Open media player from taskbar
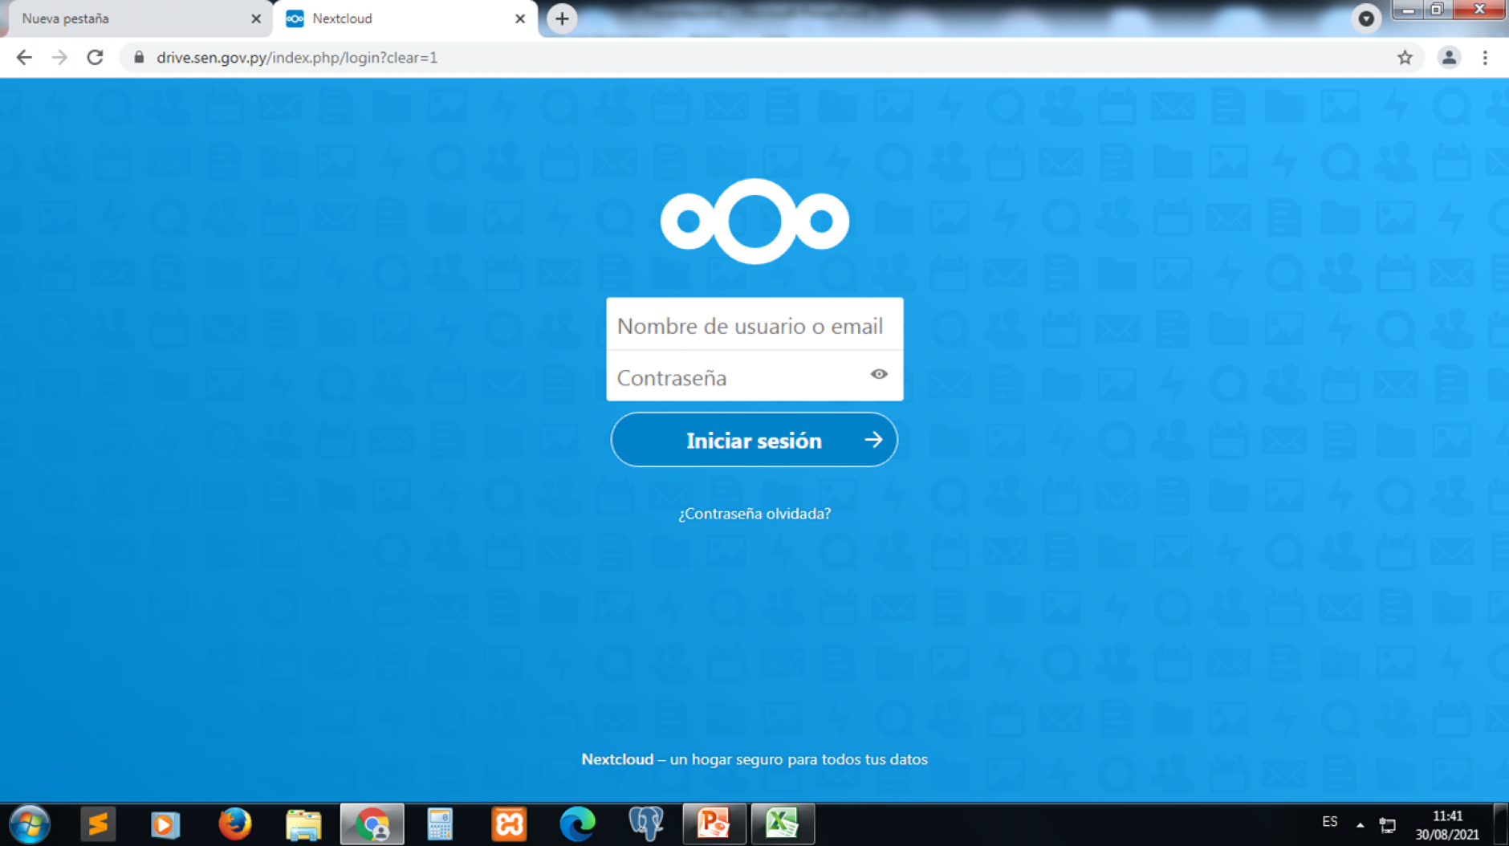Screen dimensions: 1509x846 pyautogui.click(x=165, y=824)
